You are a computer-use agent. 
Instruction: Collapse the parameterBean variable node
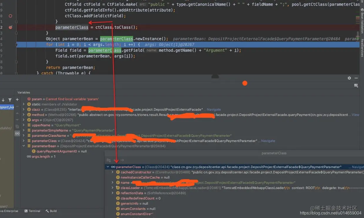(x=24, y=146)
